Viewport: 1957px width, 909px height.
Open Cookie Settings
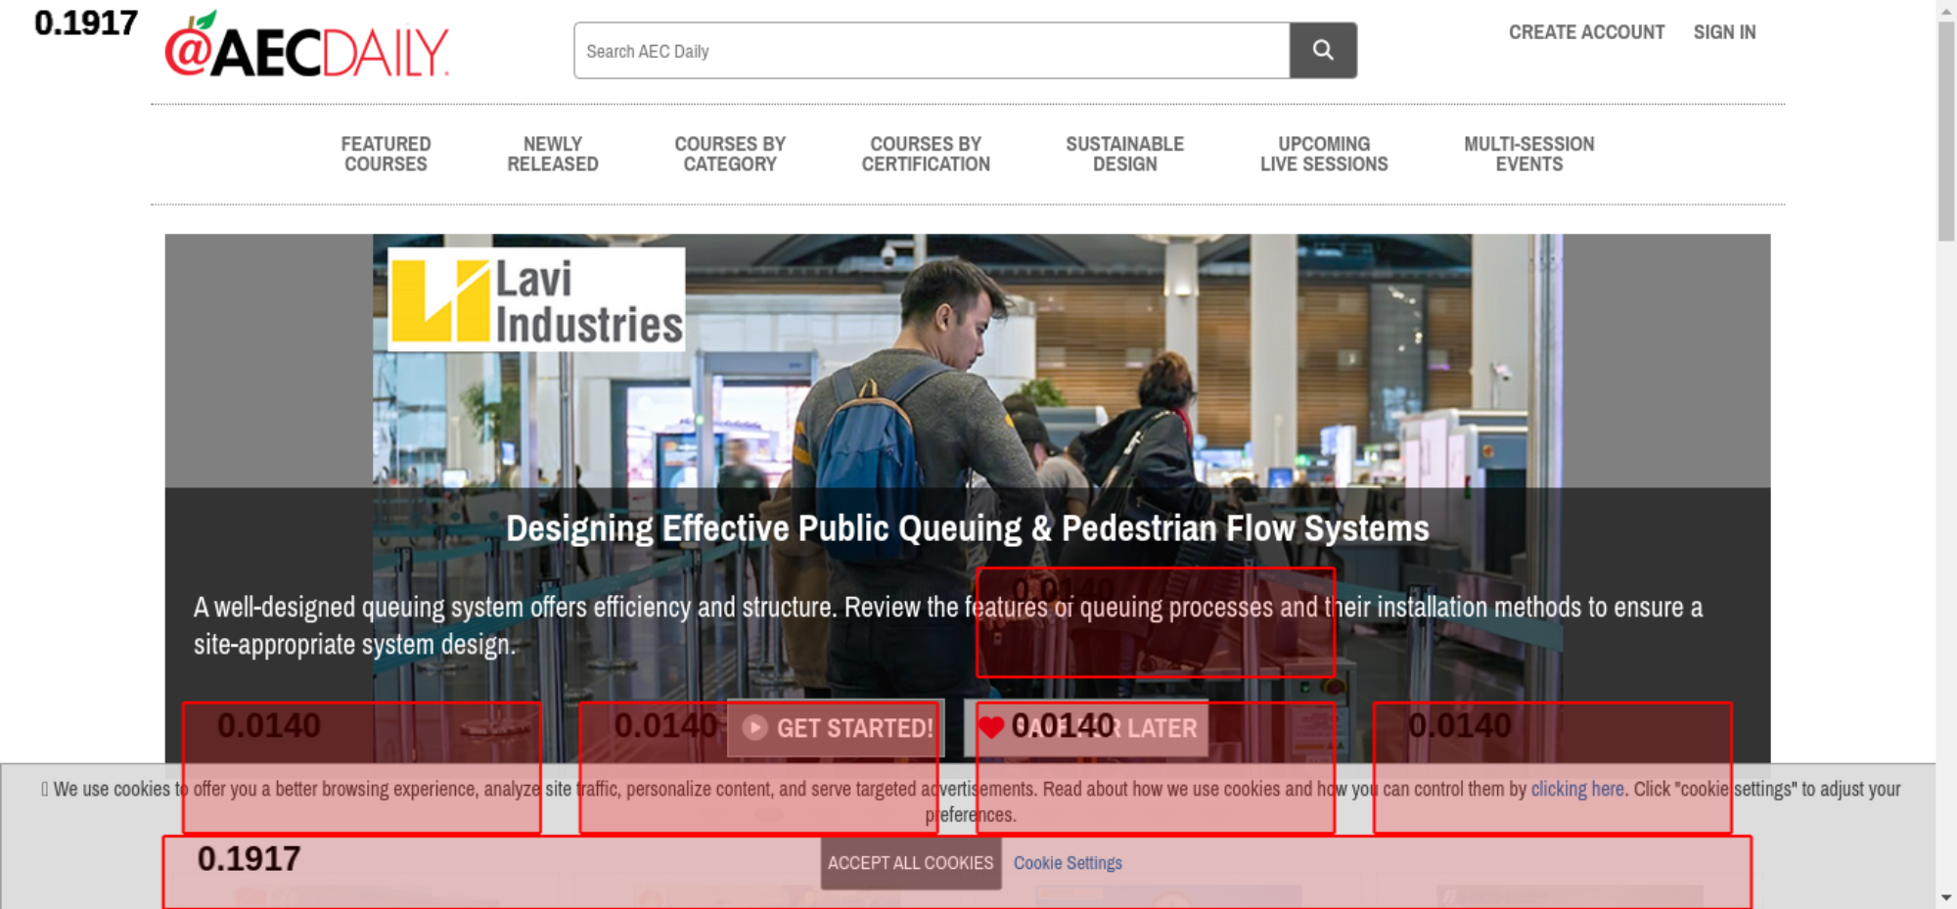coord(1068,863)
